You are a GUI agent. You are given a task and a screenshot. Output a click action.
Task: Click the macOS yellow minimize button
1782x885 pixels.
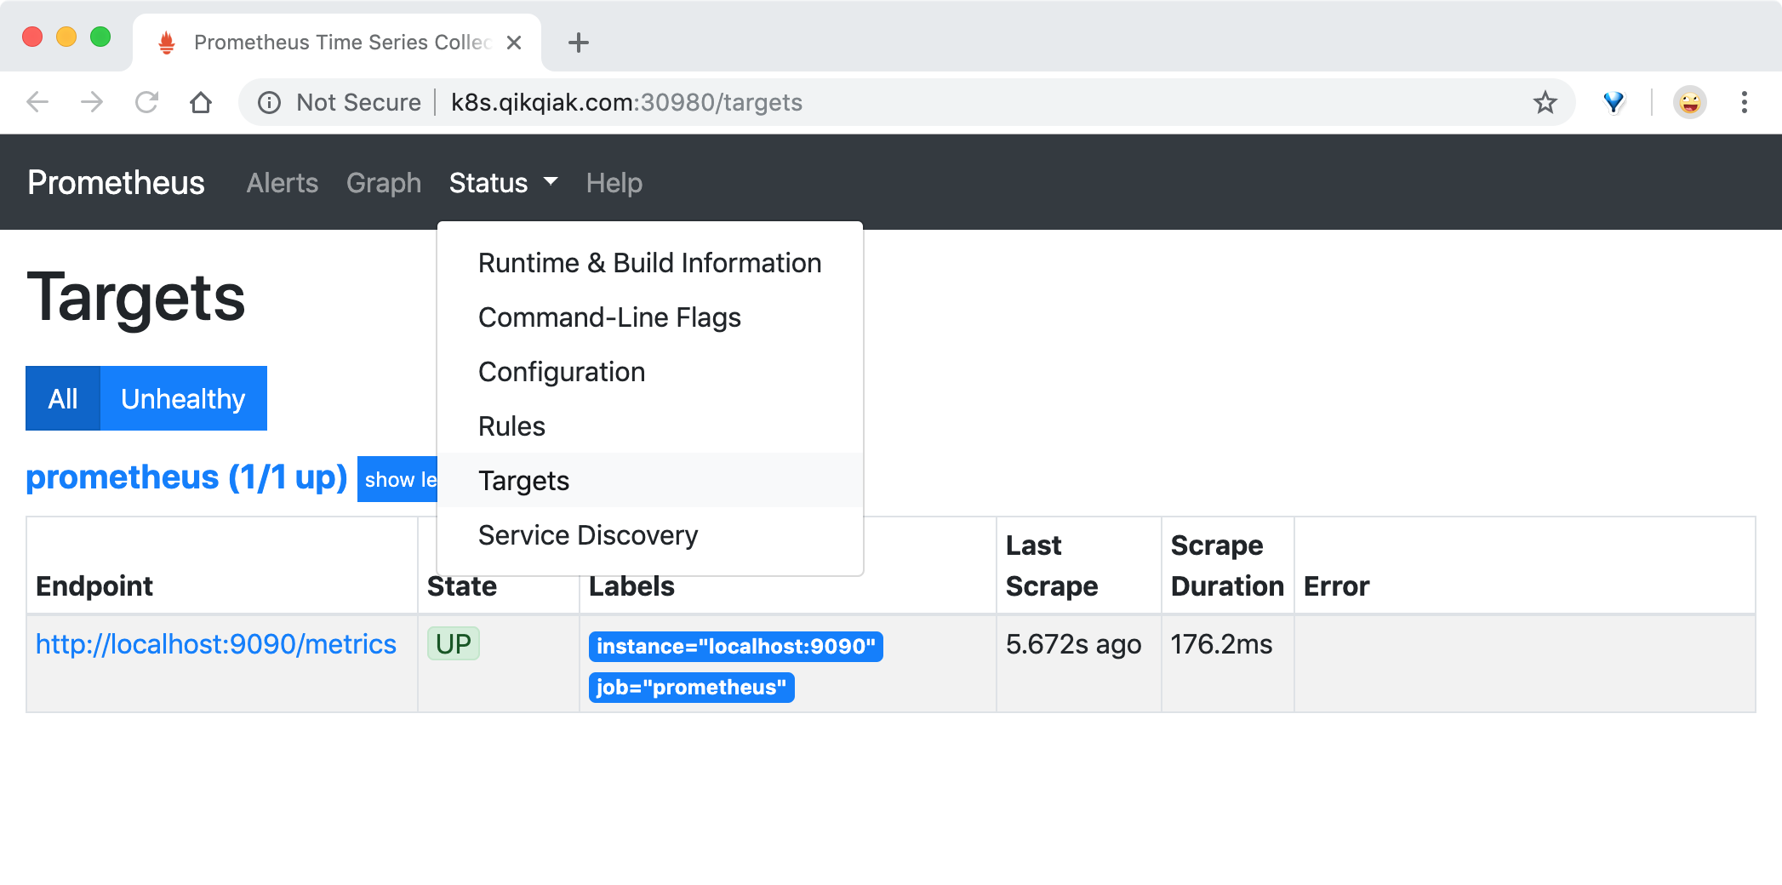coord(66,37)
